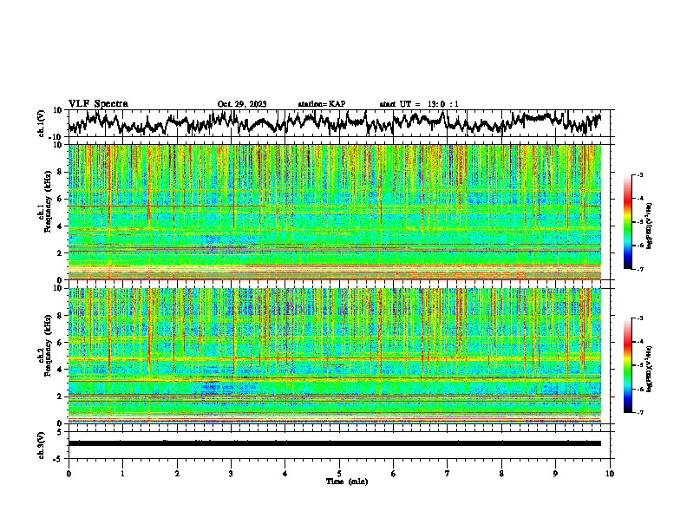687x531 pixels.
Task: Click the log(PSD) label beside ch.1 colorbar
Action: tap(650, 226)
